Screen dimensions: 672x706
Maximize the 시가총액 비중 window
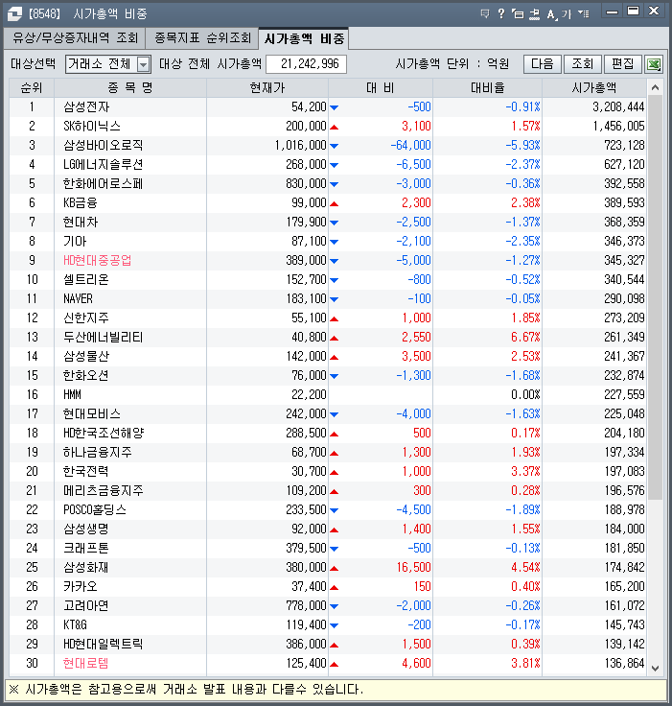pyautogui.click(x=634, y=12)
